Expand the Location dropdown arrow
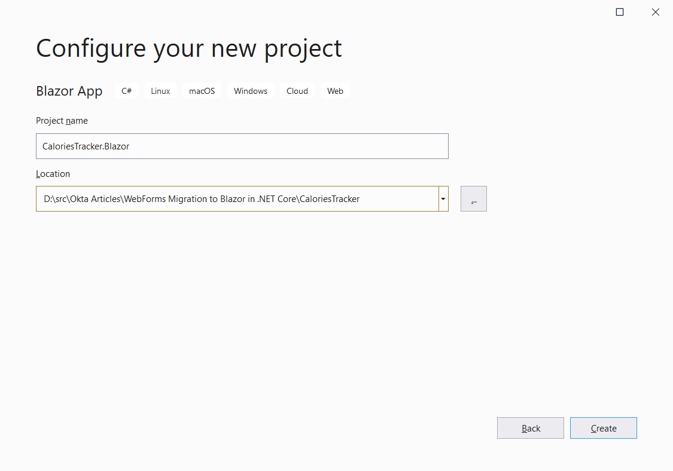Viewport: 673px width, 471px height. coord(443,199)
